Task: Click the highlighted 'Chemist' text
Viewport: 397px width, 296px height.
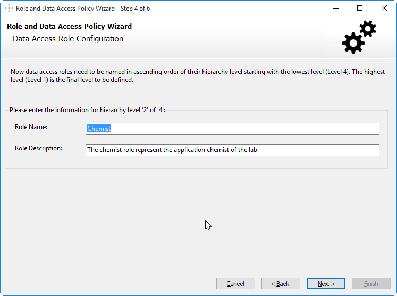Action: tap(99, 129)
